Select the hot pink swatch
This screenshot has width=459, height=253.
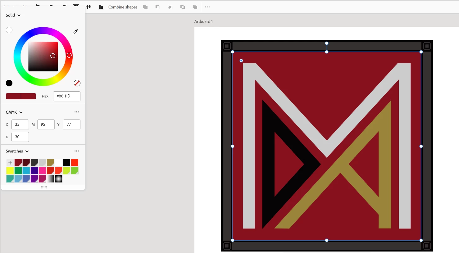click(43, 171)
